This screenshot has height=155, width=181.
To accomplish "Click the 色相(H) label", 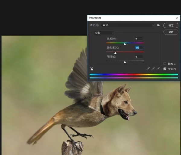I will 112,39.
